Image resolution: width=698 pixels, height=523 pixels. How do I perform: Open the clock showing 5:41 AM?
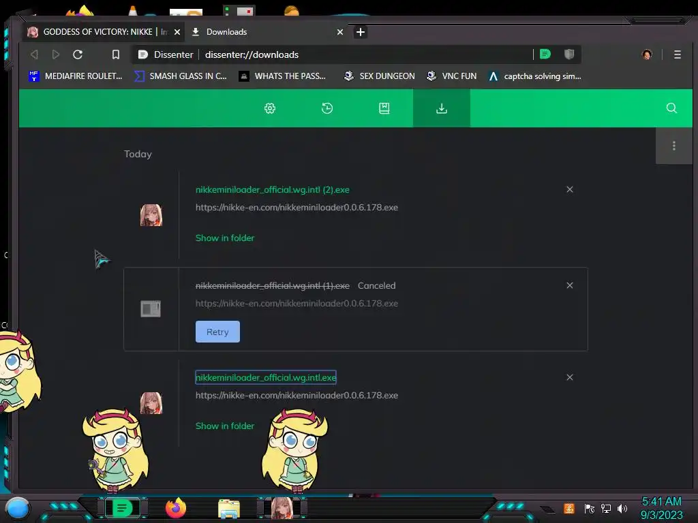(x=661, y=508)
